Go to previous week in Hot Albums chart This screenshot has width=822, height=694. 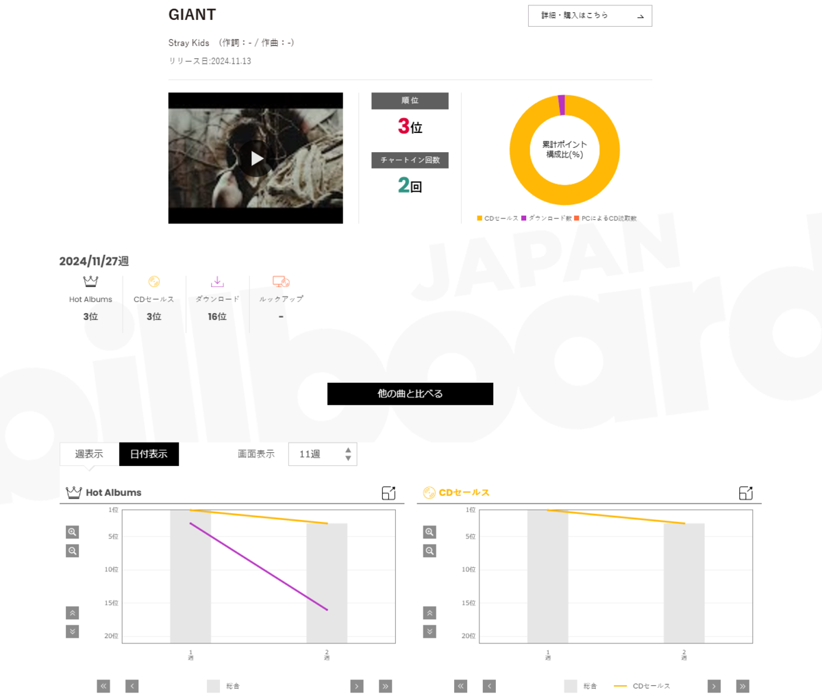point(132,686)
